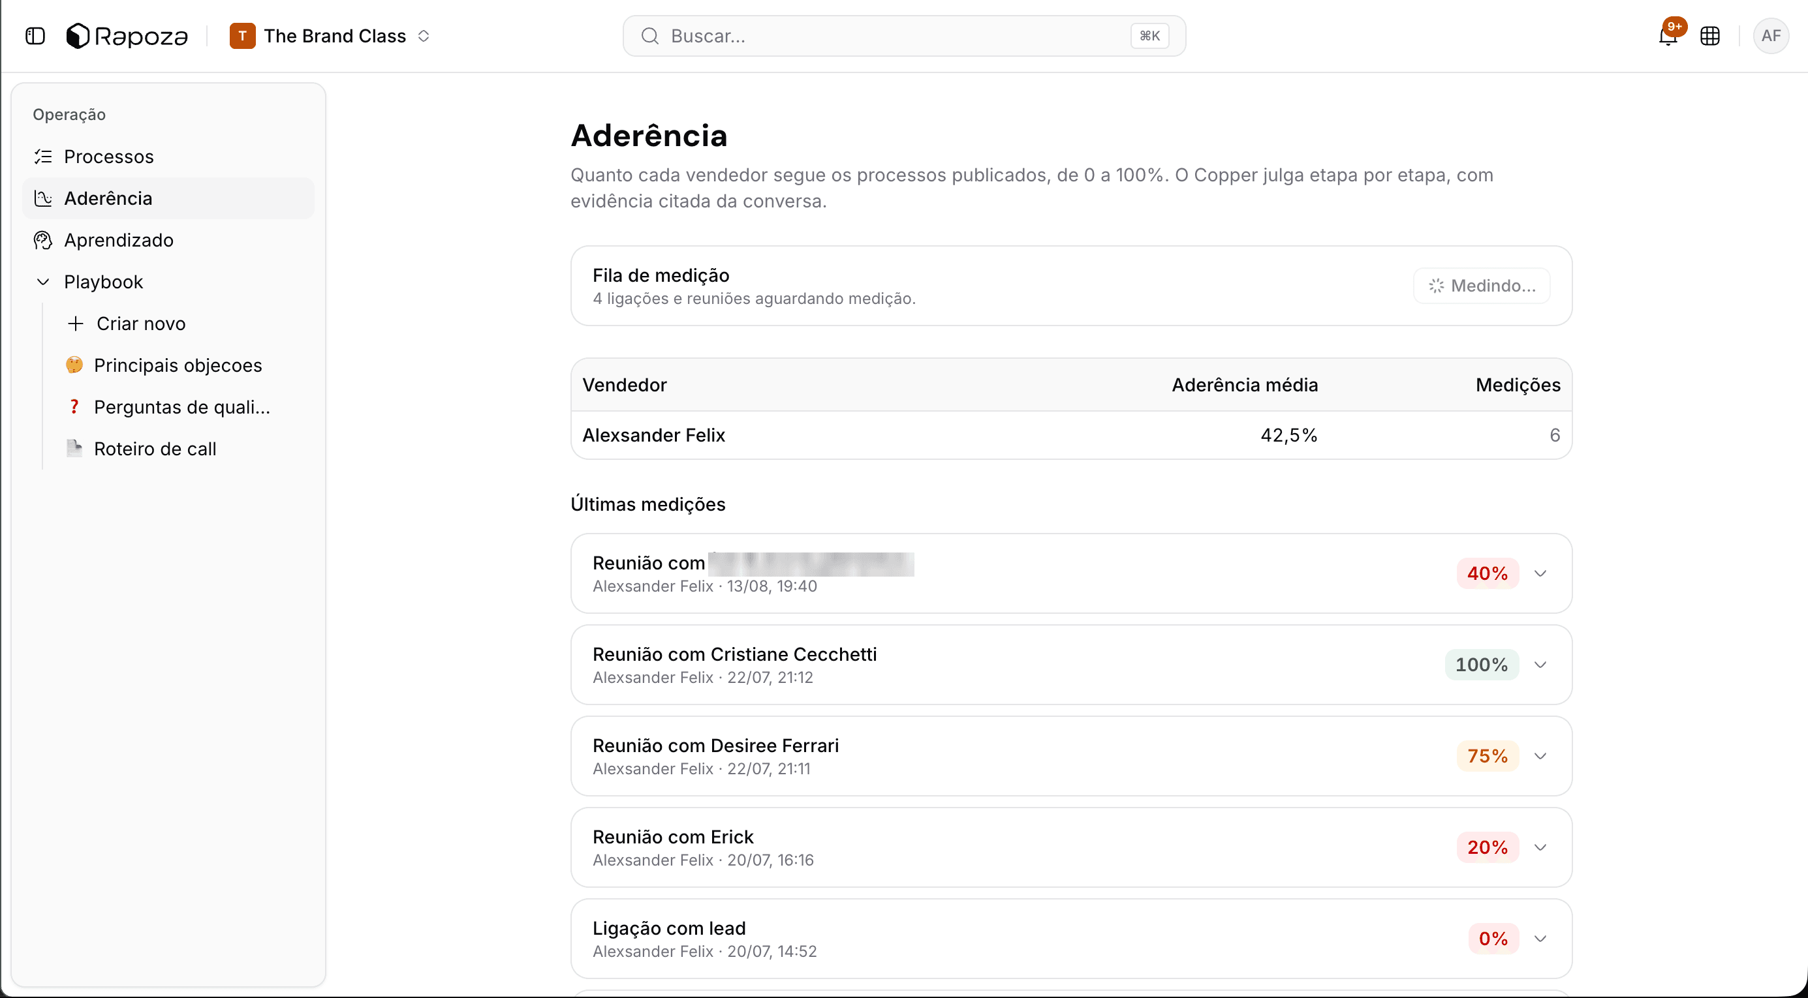1808x998 pixels.
Task: Click the Aprendizado head icon
Action: (x=44, y=240)
